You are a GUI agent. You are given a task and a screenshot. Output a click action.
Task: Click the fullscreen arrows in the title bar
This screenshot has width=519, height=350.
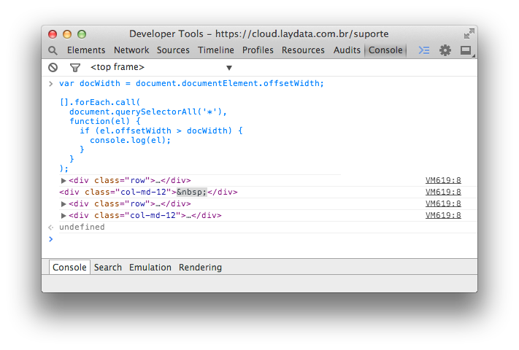[469, 34]
